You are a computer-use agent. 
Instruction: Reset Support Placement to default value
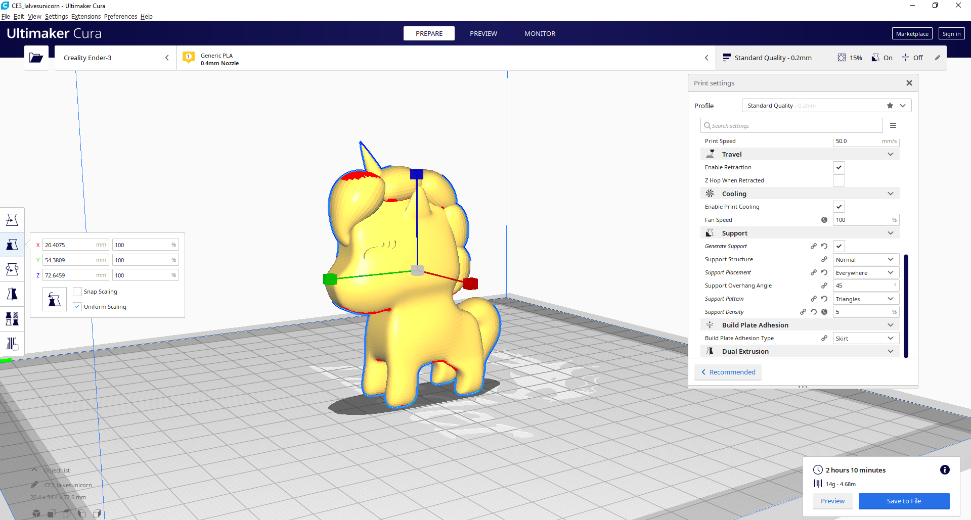pyautogui.click(x=824, y=272)
